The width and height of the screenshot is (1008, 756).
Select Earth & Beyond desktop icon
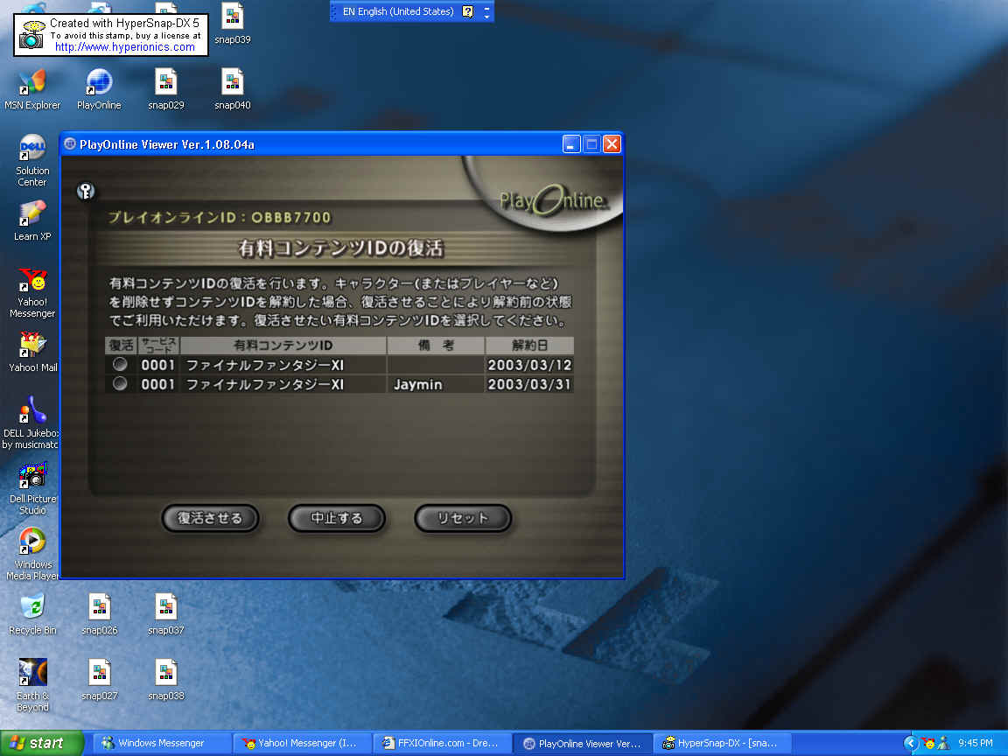(x=32, y=685)
